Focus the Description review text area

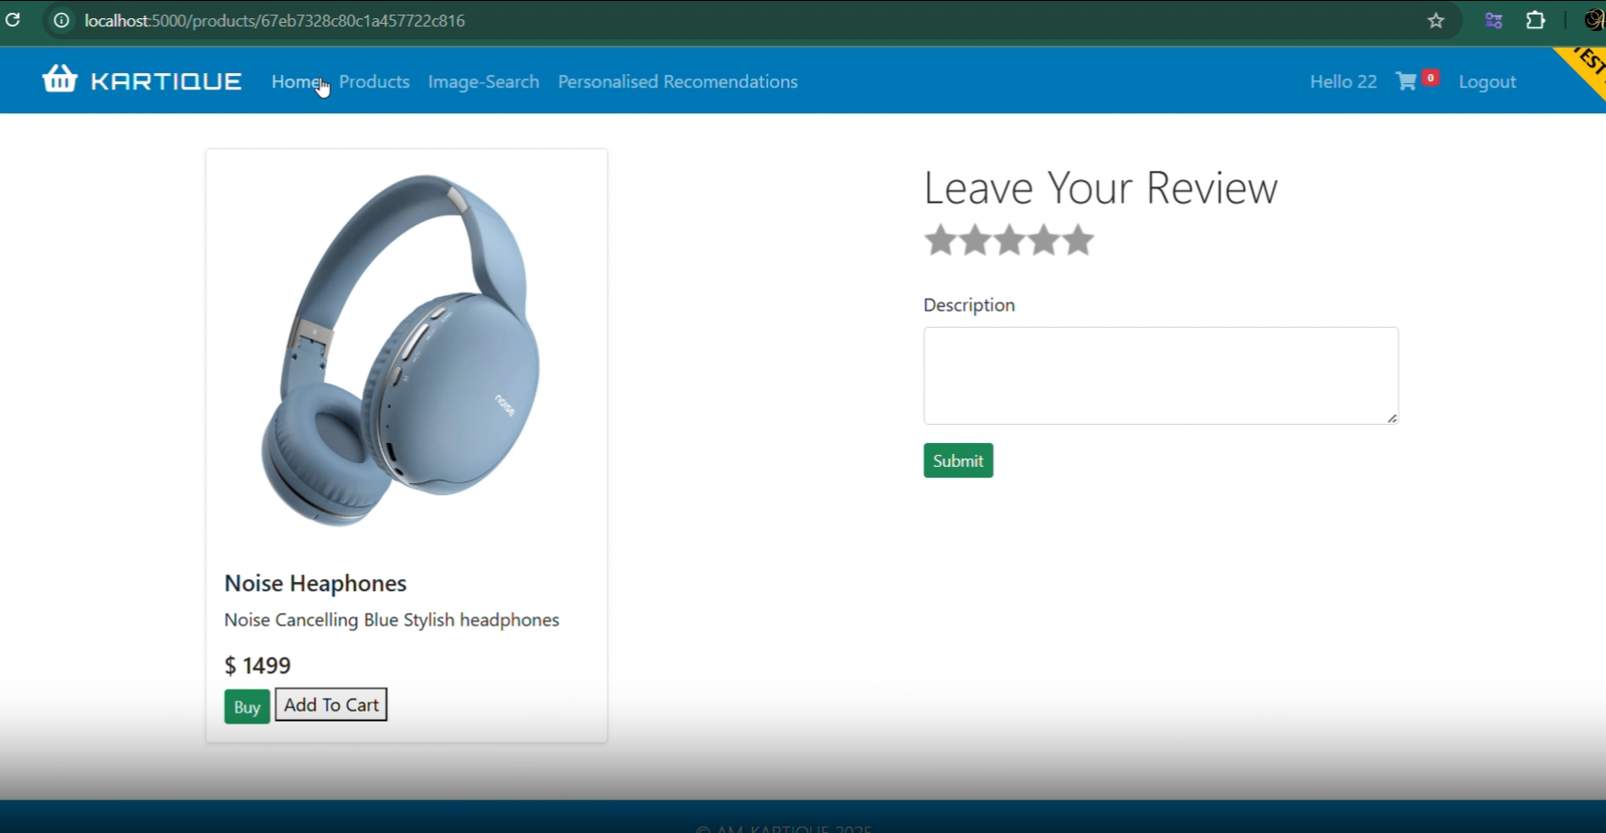[1161, 375]
